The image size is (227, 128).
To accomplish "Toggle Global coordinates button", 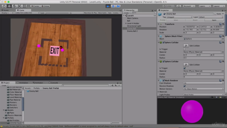I will 45,6.
